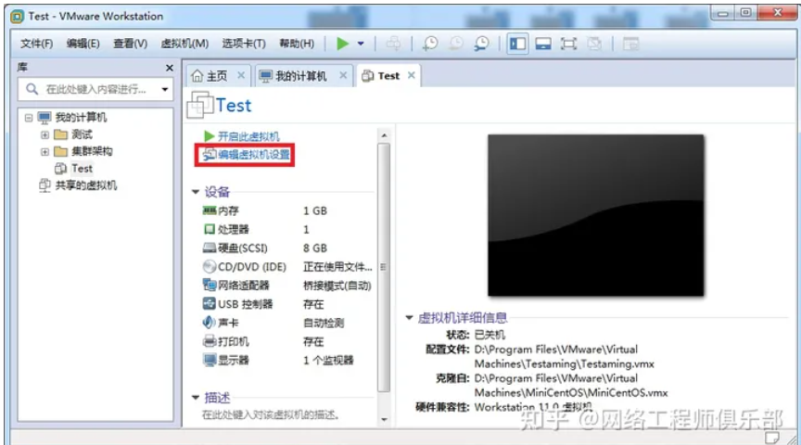Click the Test tab VM icon
The height and width of the screenshot is (445, 801).
[368, 76]
